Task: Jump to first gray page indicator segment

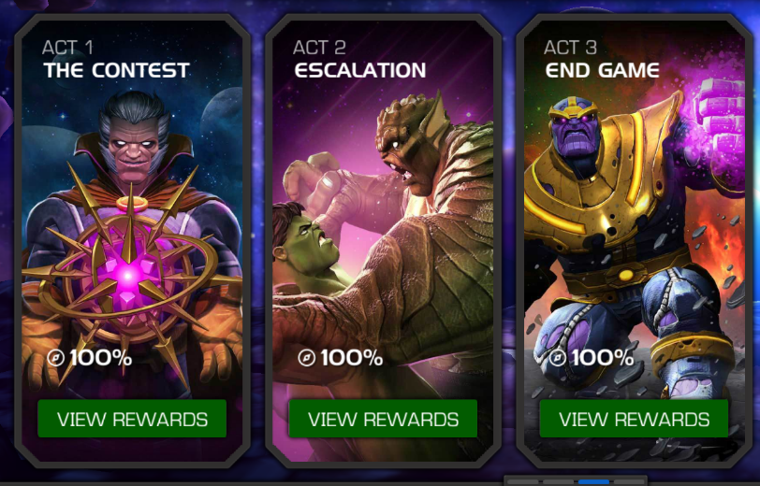Action: pyautogui.click(x=522, y=481)
